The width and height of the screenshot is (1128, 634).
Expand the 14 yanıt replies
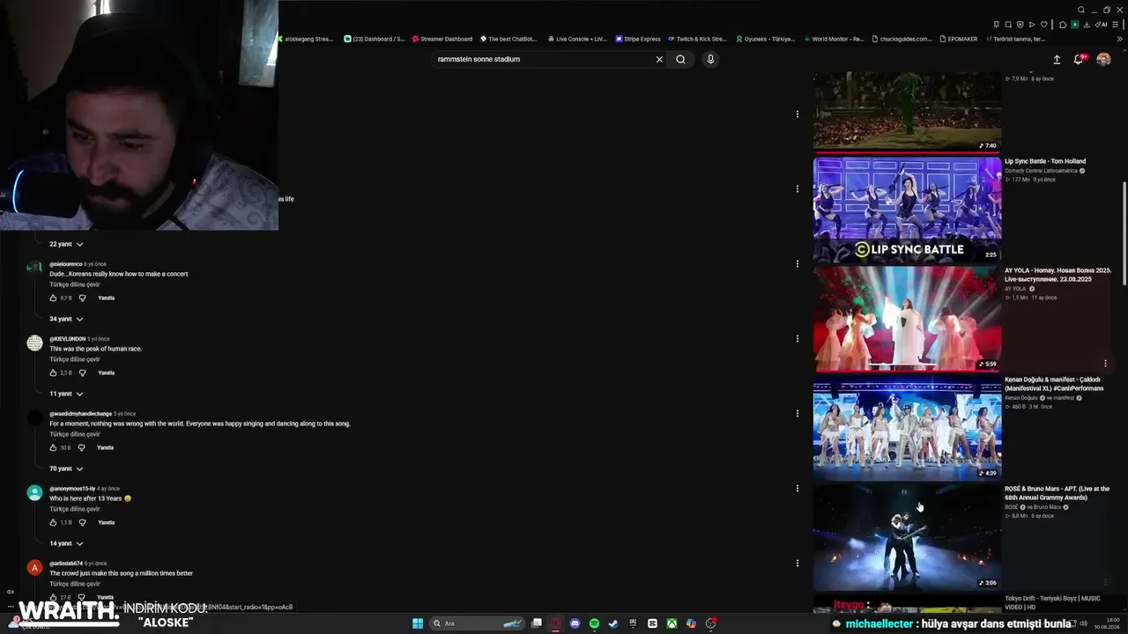tap(66, 543)
